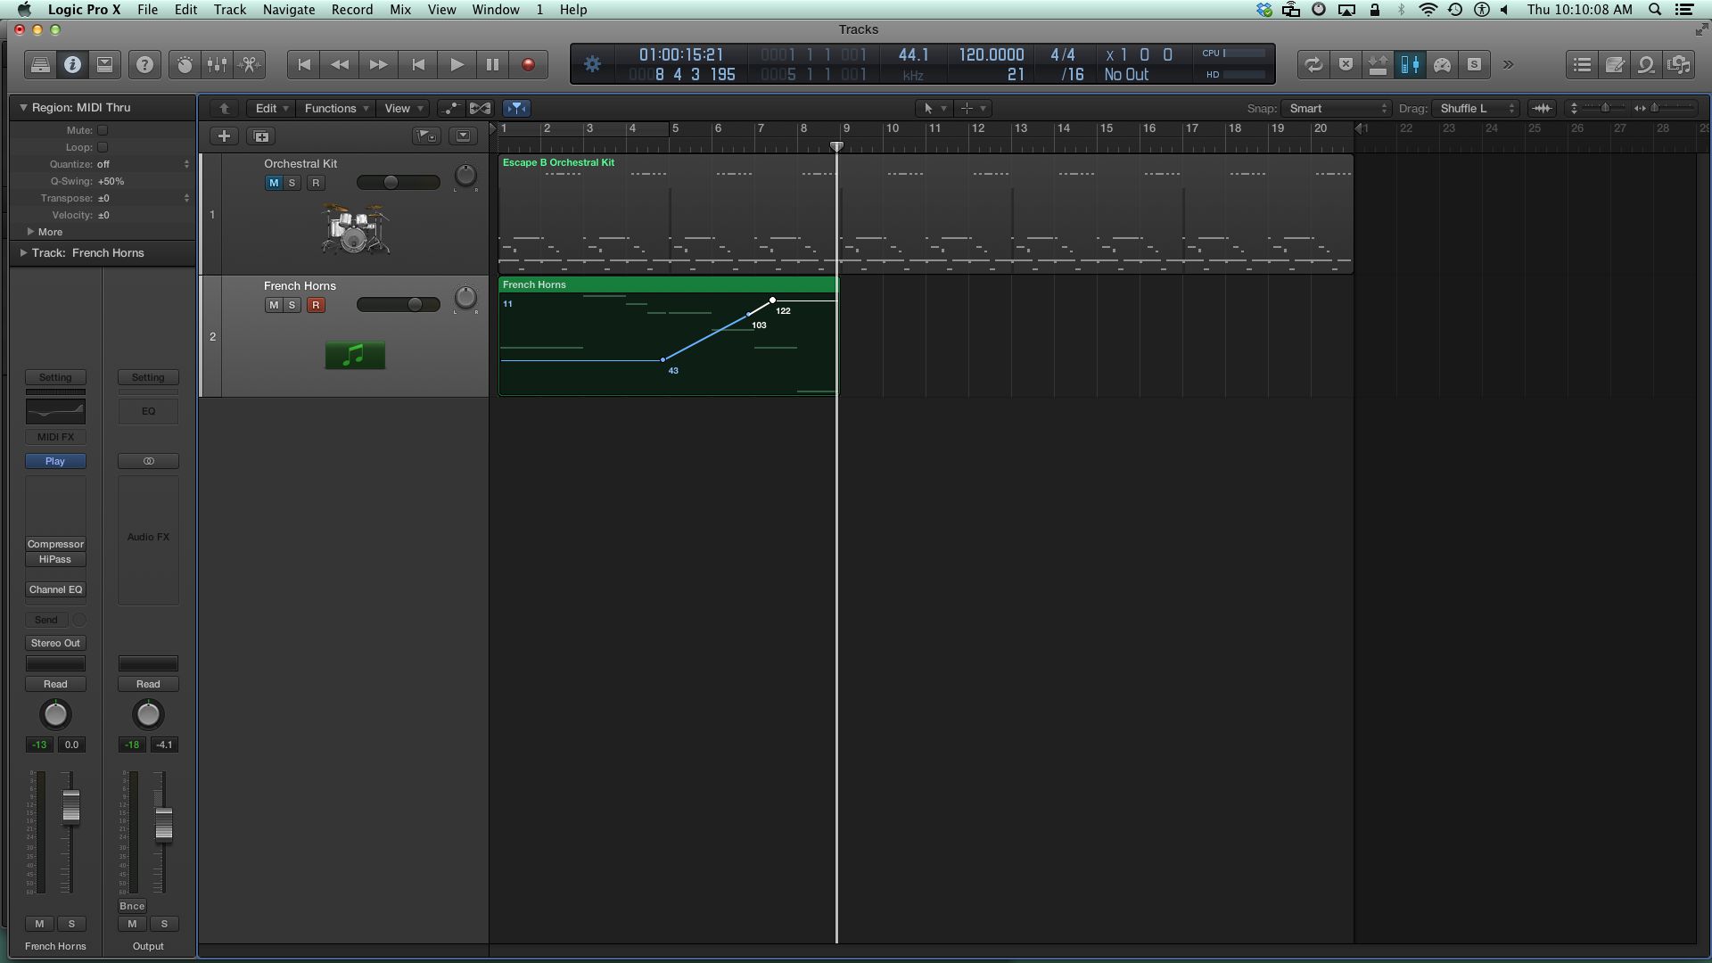The image size is (1712, 963).
Task: Toggle Show Automation button
Action: click(x=451, y=108)
